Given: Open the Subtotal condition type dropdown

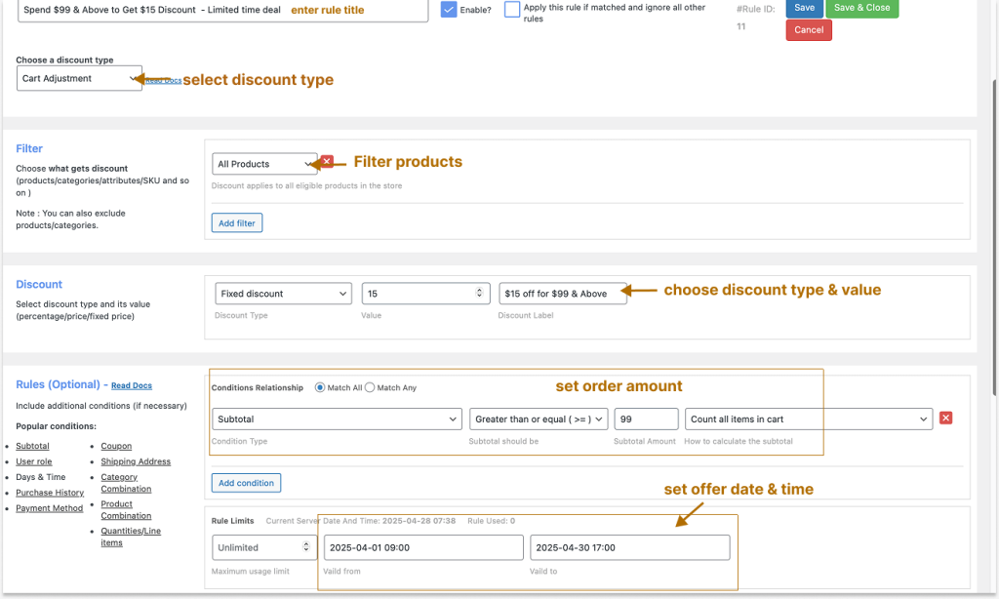Looking at the screenshot, I should click(337, 419).
